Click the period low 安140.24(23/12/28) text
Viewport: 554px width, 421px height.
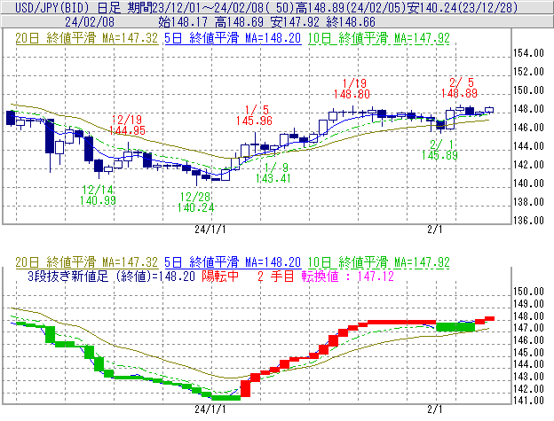[463, 7]
